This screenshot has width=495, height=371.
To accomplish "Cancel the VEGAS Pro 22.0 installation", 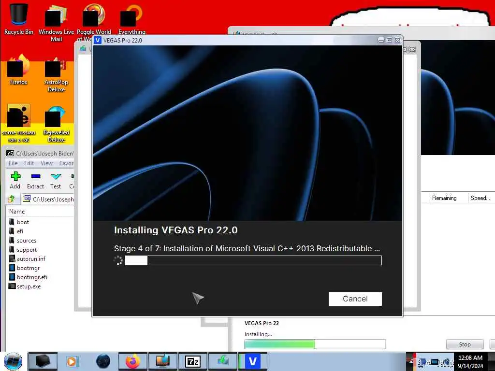I will [355, 299].
